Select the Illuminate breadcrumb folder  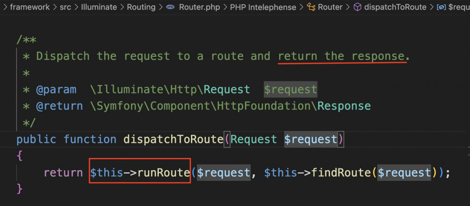[99, 7]
